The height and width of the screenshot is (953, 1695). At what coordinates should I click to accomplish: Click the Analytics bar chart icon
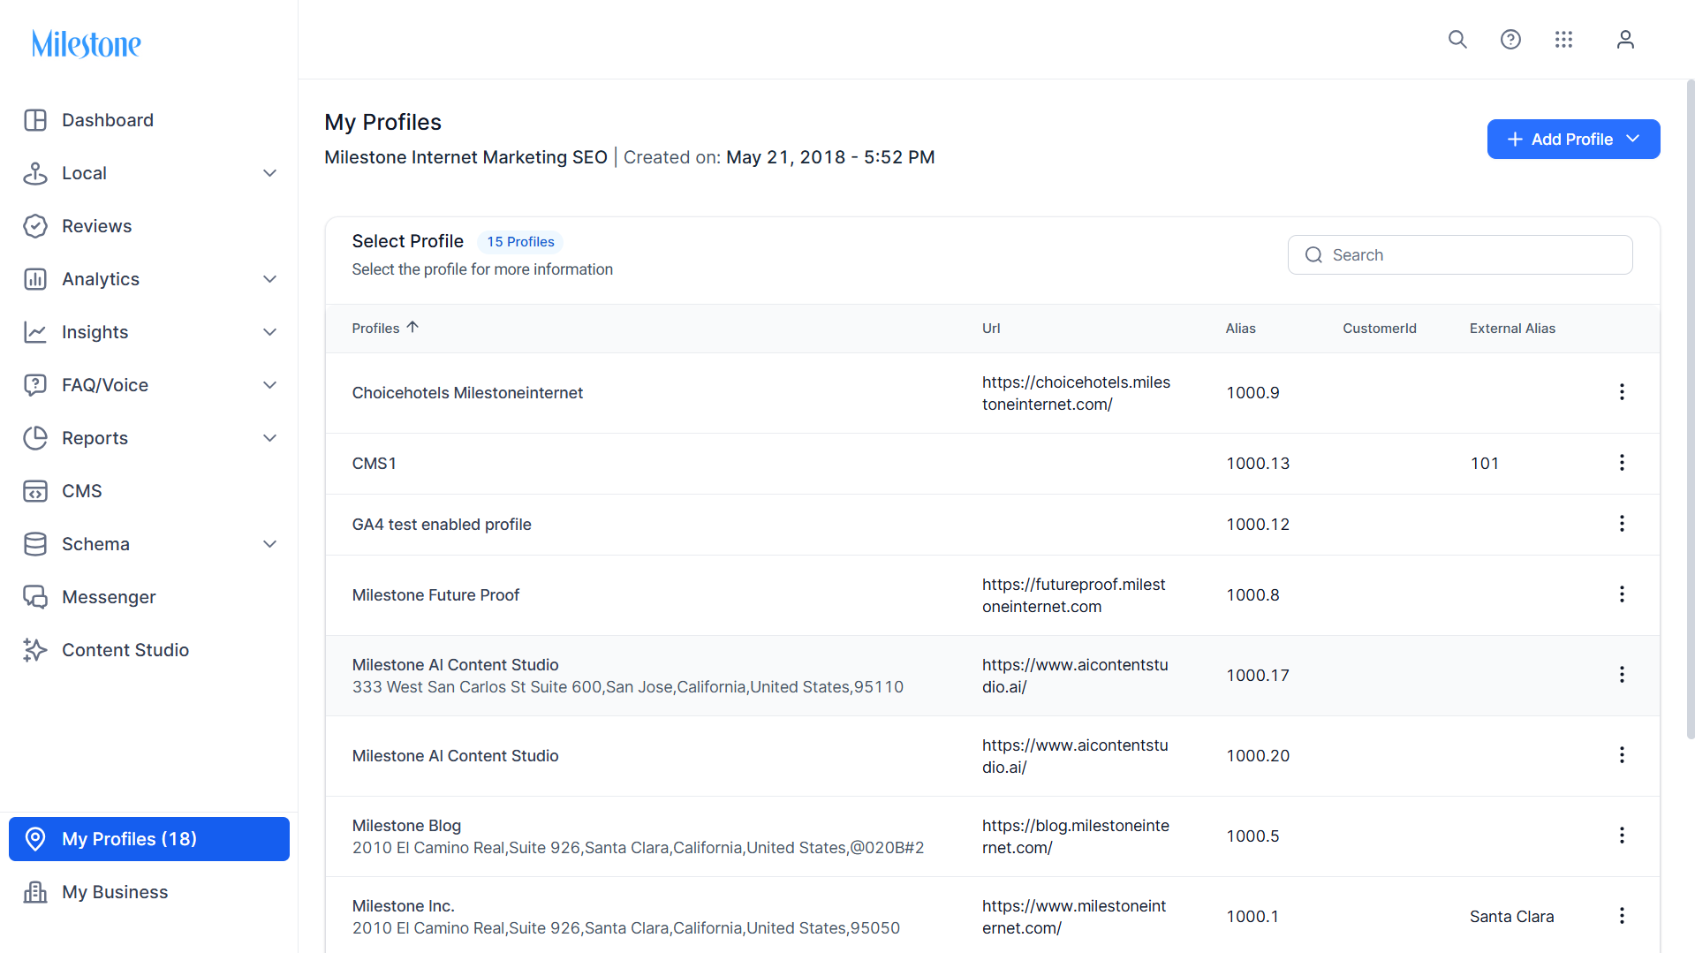(x=35, y=279)
